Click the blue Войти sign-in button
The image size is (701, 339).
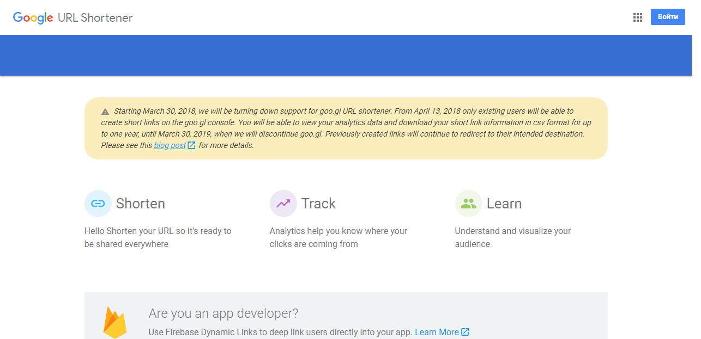[668, 17]
